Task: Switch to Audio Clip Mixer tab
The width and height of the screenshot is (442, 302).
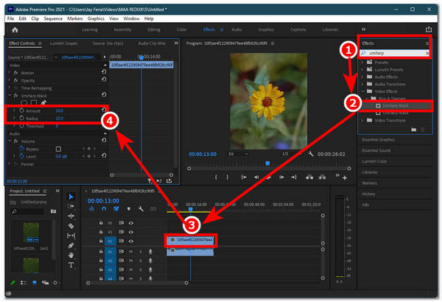Action: [x=152, y=43]
